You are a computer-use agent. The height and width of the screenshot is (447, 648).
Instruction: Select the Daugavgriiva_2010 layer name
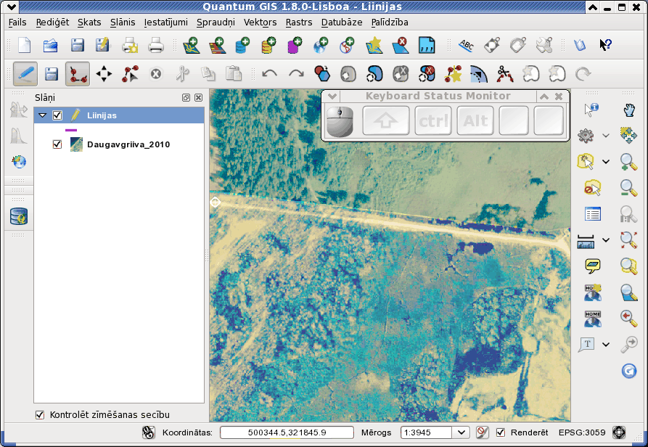(x=128, y=144)
